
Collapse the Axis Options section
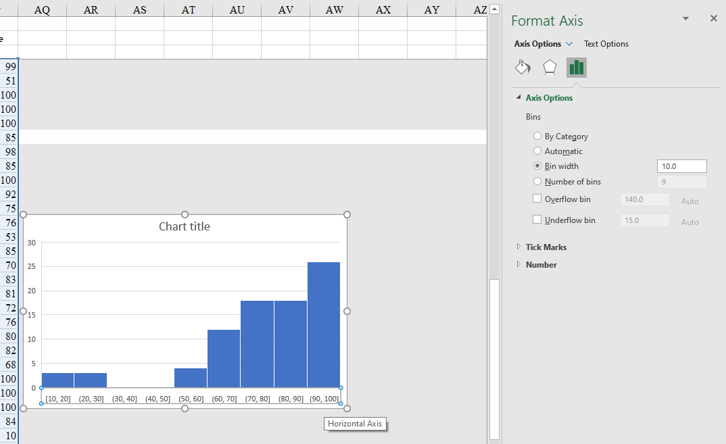tap(518, 97)
